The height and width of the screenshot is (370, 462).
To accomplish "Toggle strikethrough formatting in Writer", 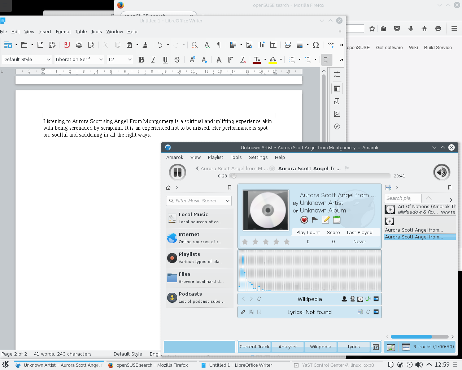I will (177, 60).
